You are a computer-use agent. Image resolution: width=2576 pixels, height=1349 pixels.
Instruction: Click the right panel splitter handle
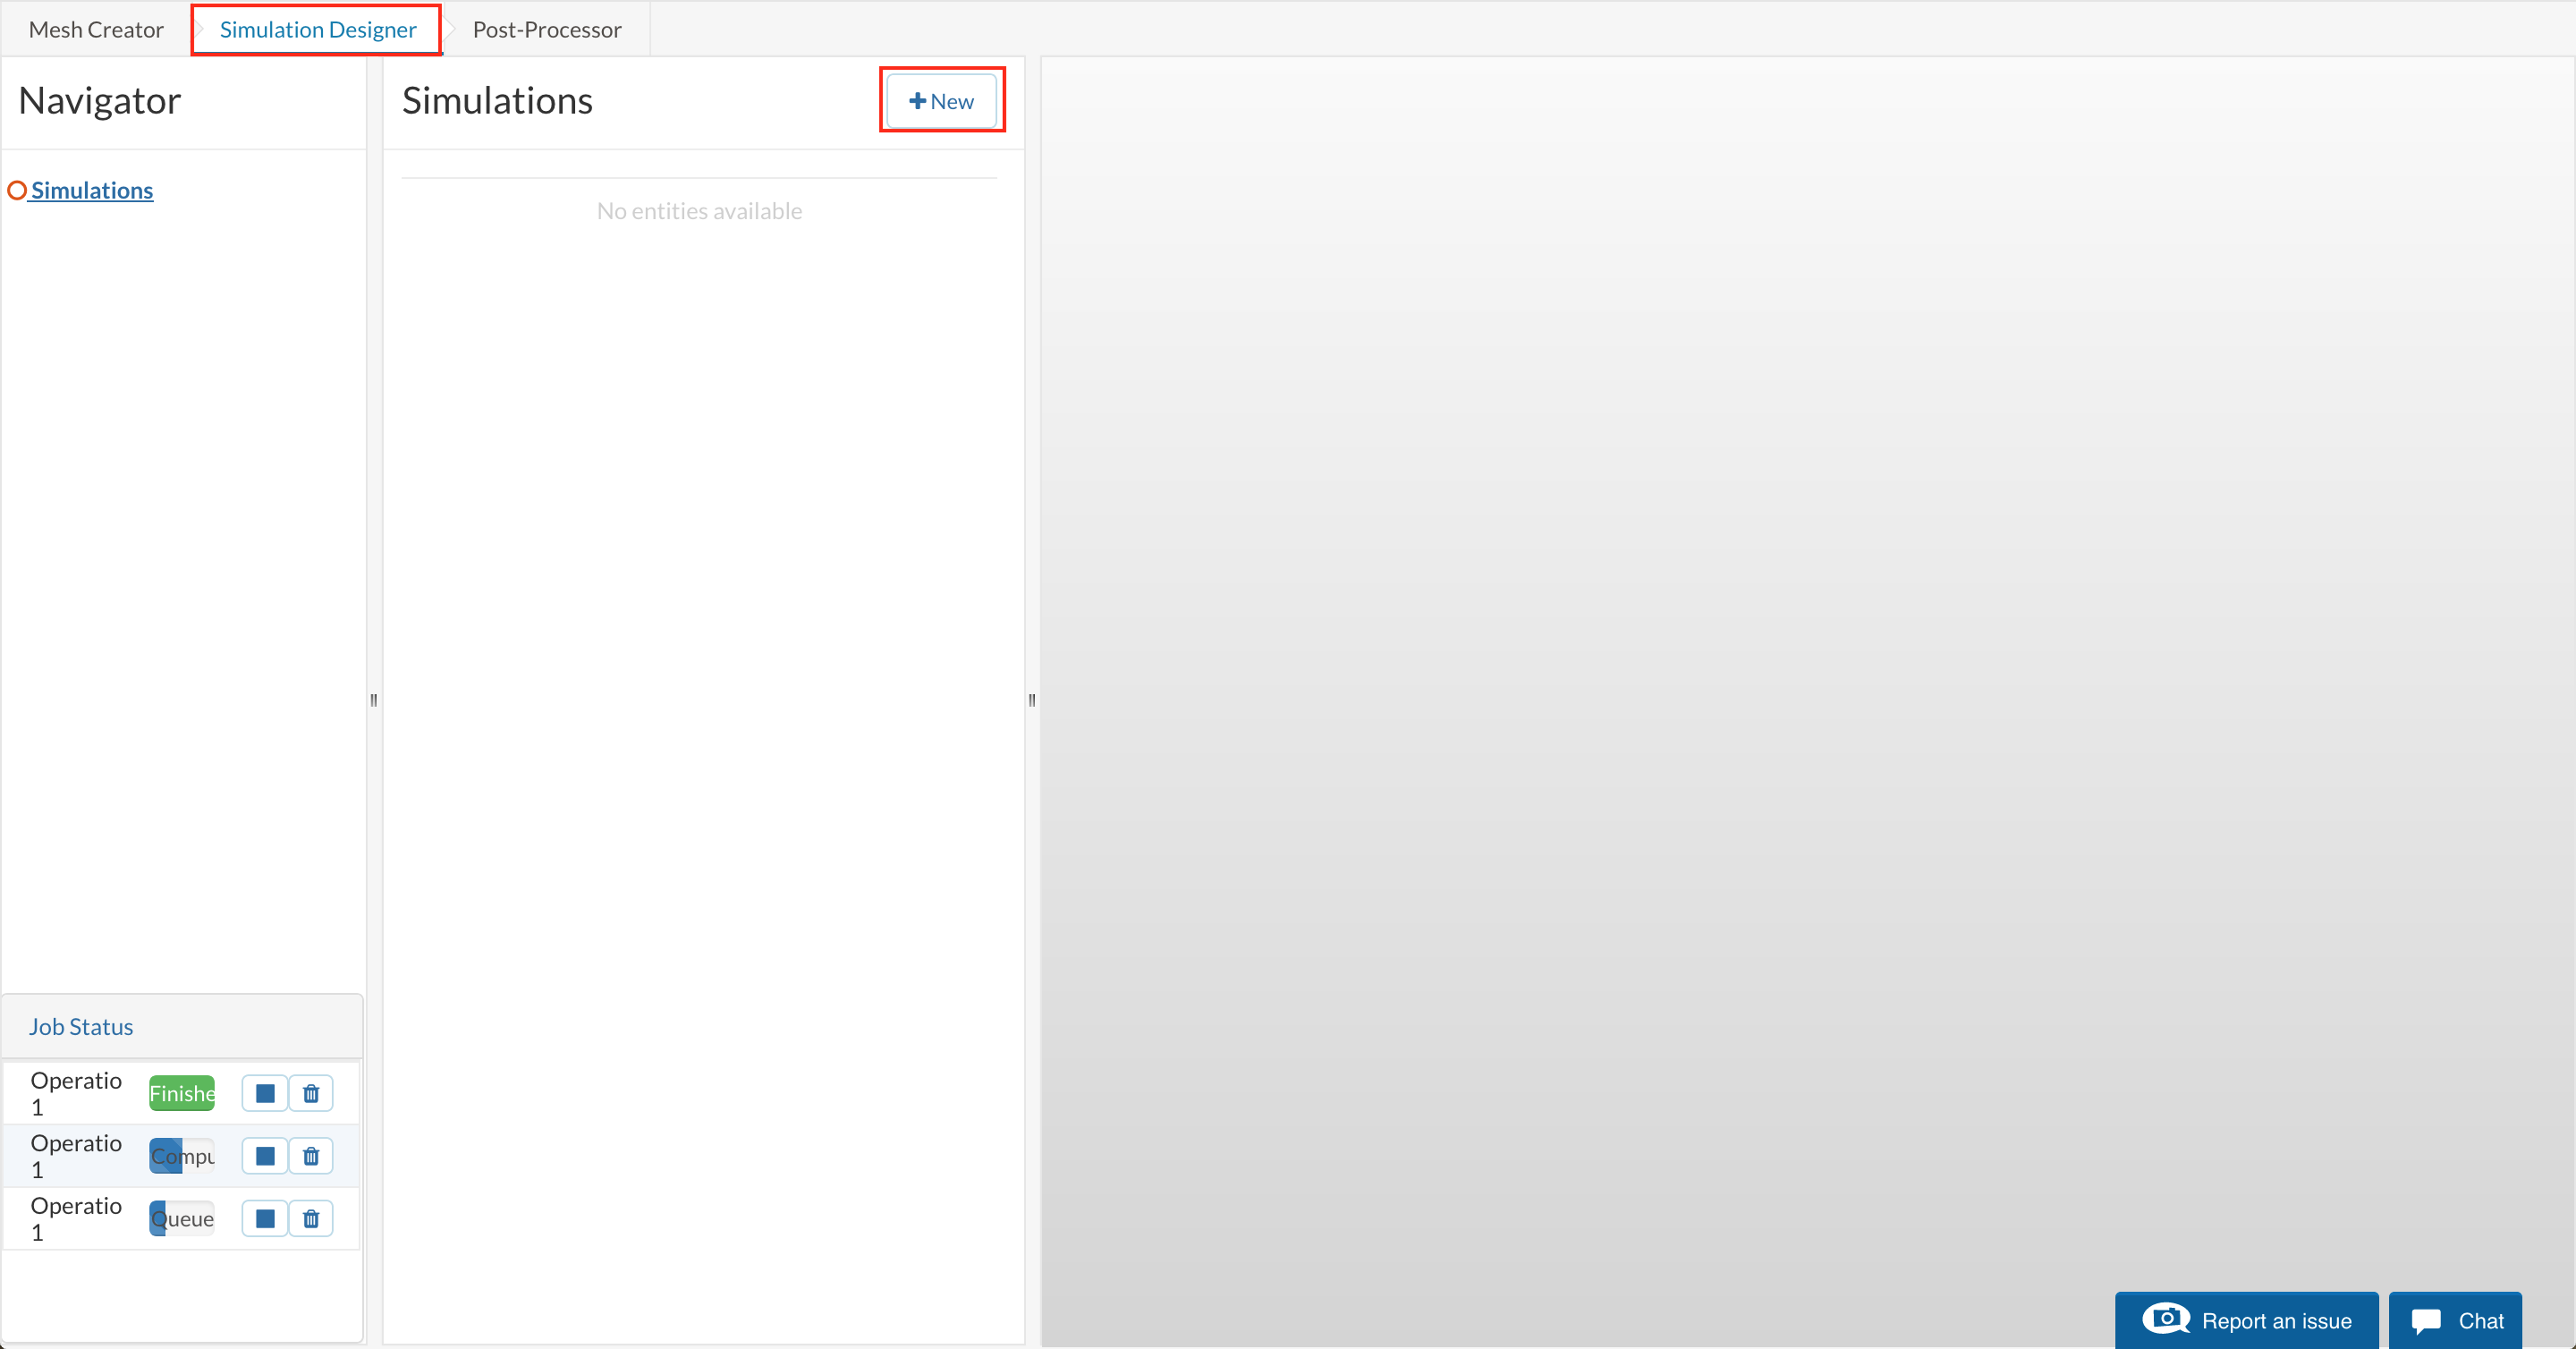[1032, 700]
